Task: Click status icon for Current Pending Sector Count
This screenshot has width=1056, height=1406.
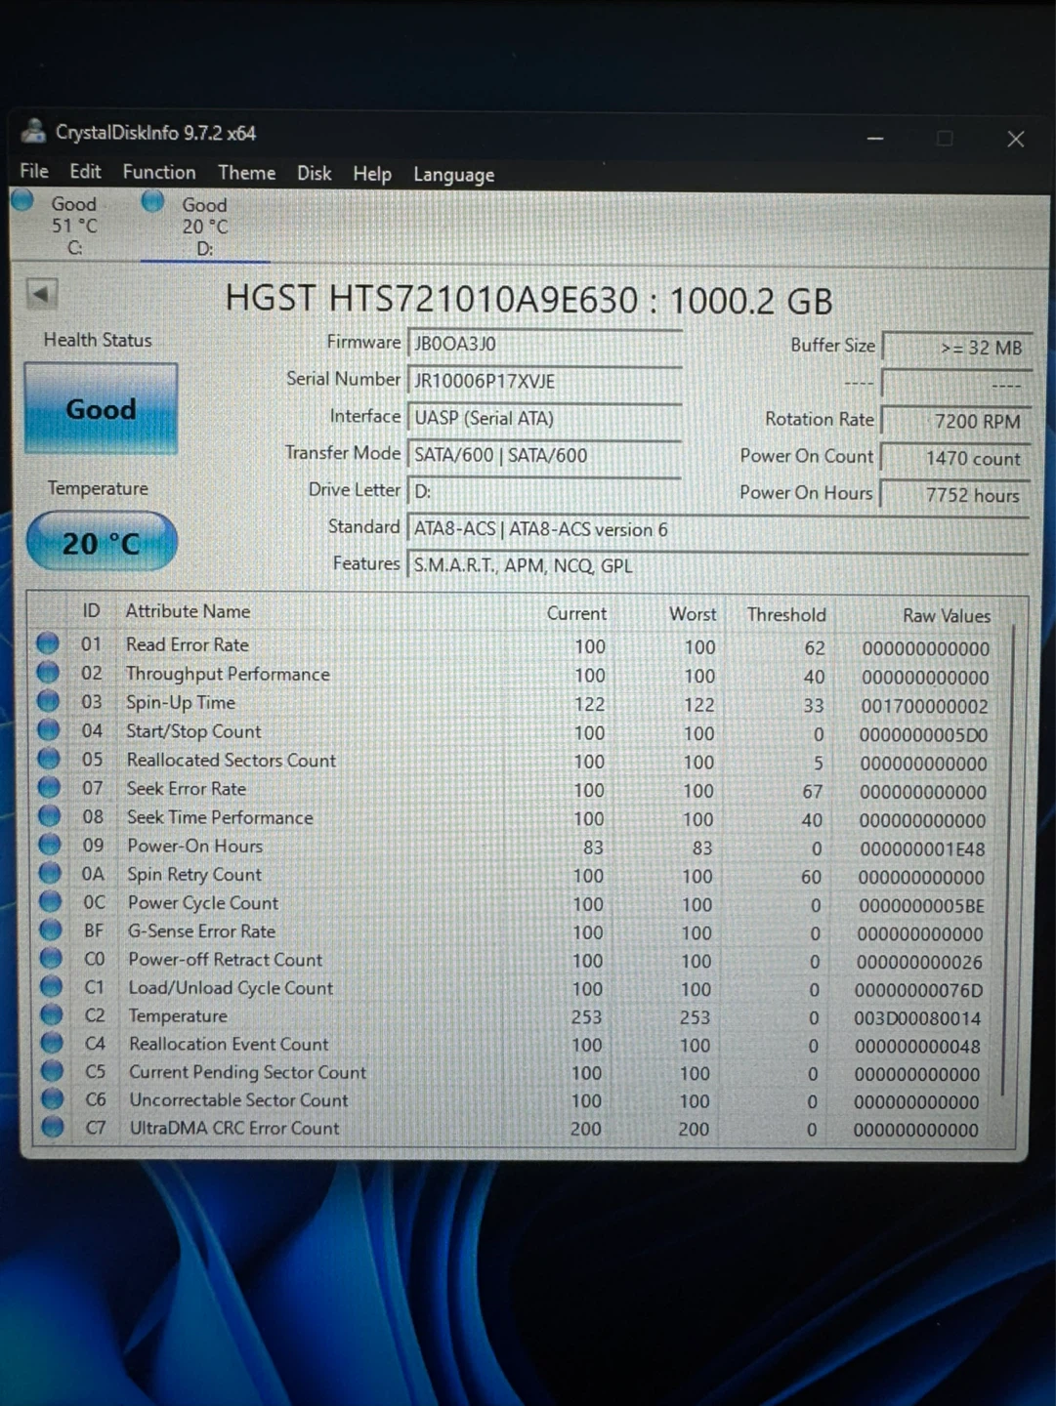Action: click(x=53, y=1071)
